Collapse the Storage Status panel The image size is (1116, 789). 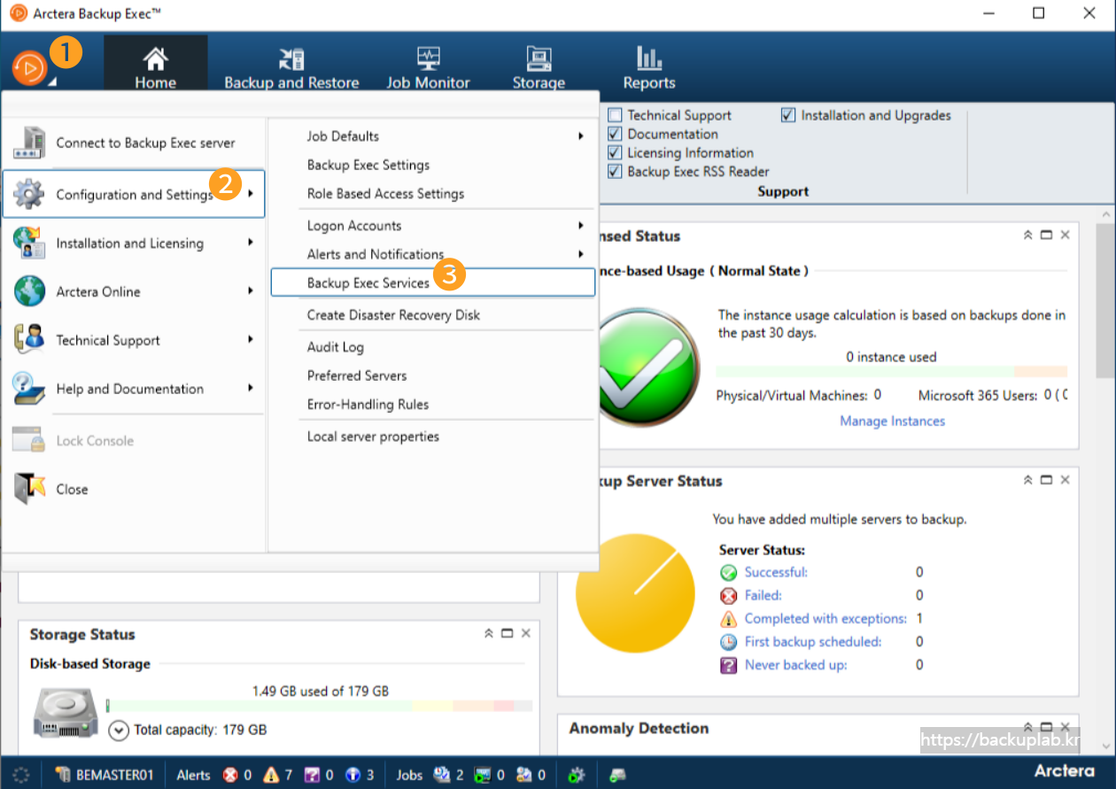(x=488, y=633)
